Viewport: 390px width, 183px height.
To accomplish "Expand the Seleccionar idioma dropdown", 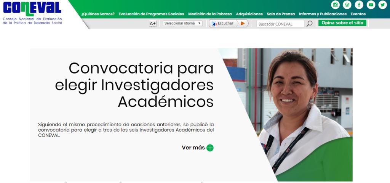I will (182, 23).
